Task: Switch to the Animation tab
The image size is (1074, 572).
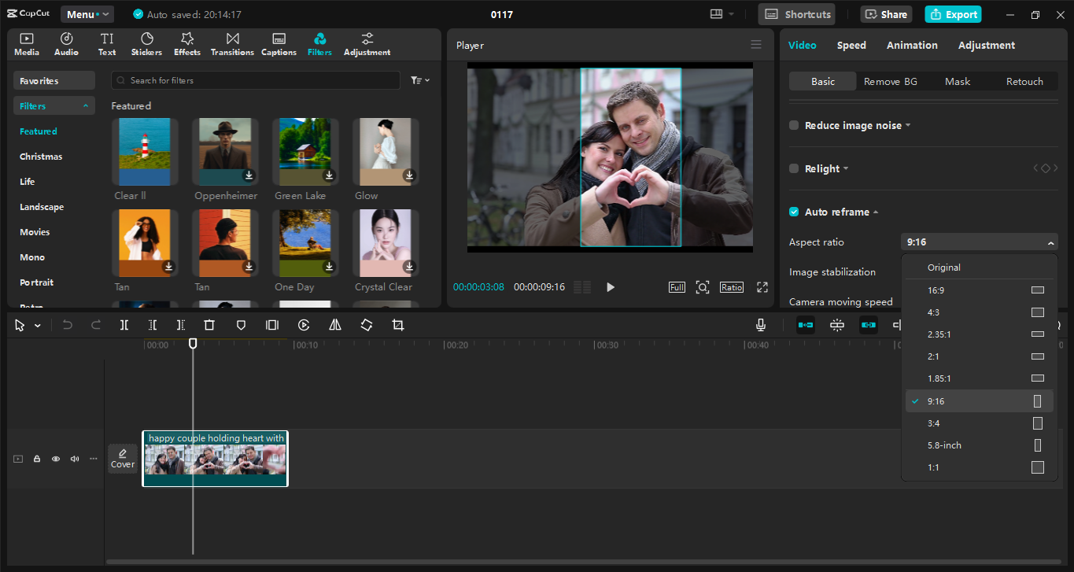Action: (912, 46)
